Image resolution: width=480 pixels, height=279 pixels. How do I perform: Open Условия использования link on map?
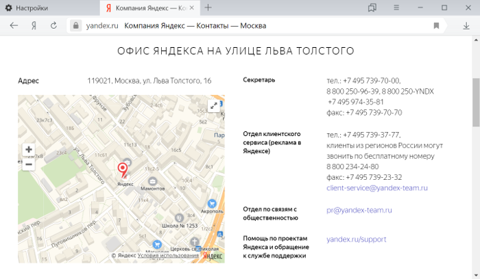coord(168,256)
